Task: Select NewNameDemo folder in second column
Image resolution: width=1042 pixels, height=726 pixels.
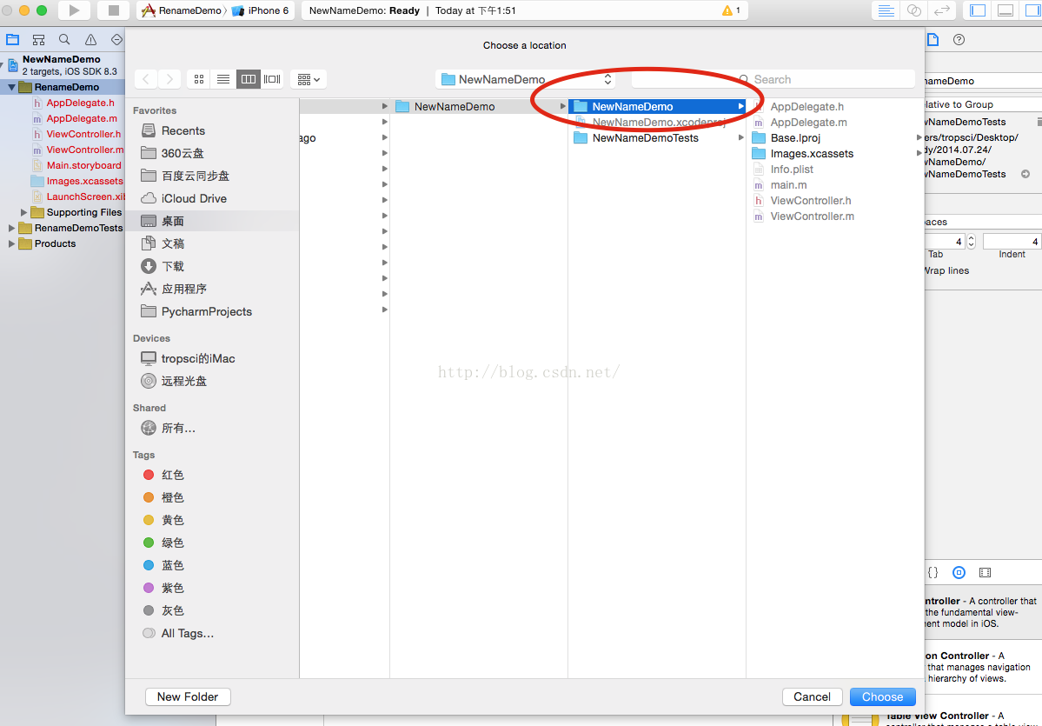Action: tap(479, 106)
